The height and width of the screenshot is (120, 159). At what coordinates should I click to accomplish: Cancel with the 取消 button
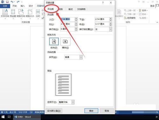[107, 111]
